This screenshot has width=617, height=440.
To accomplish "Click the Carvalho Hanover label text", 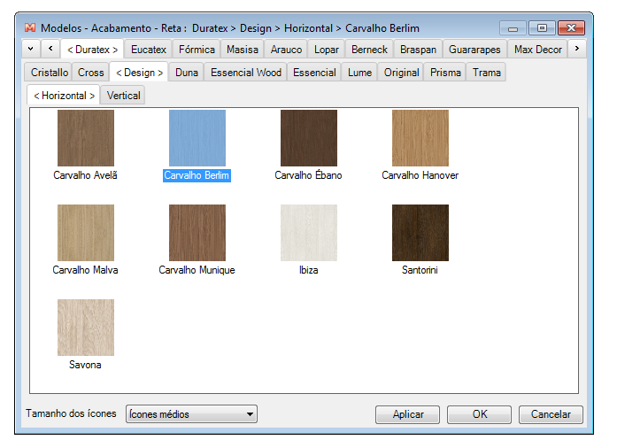I will [x=420, y=175].
